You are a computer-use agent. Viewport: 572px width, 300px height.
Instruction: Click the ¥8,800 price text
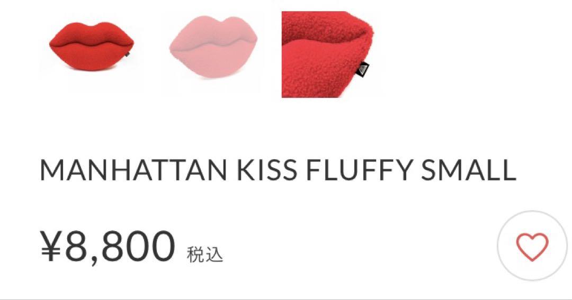click(108, 247)
